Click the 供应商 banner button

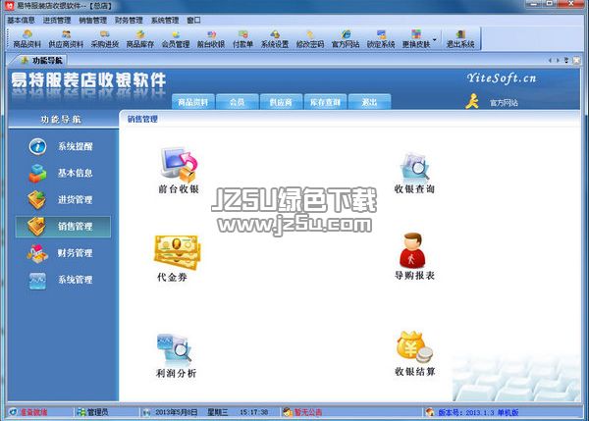click(281, 102)
